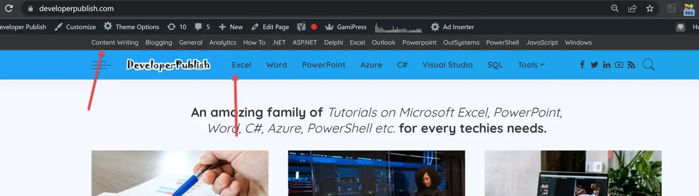Open the PowerShell category link
This screenshot has height=196, width=699.
[502, 42]
